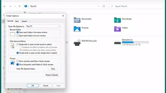Screen dimensions: 166x93
Task: Go forward using the forward arrow
Action: [x=10, y=6]
